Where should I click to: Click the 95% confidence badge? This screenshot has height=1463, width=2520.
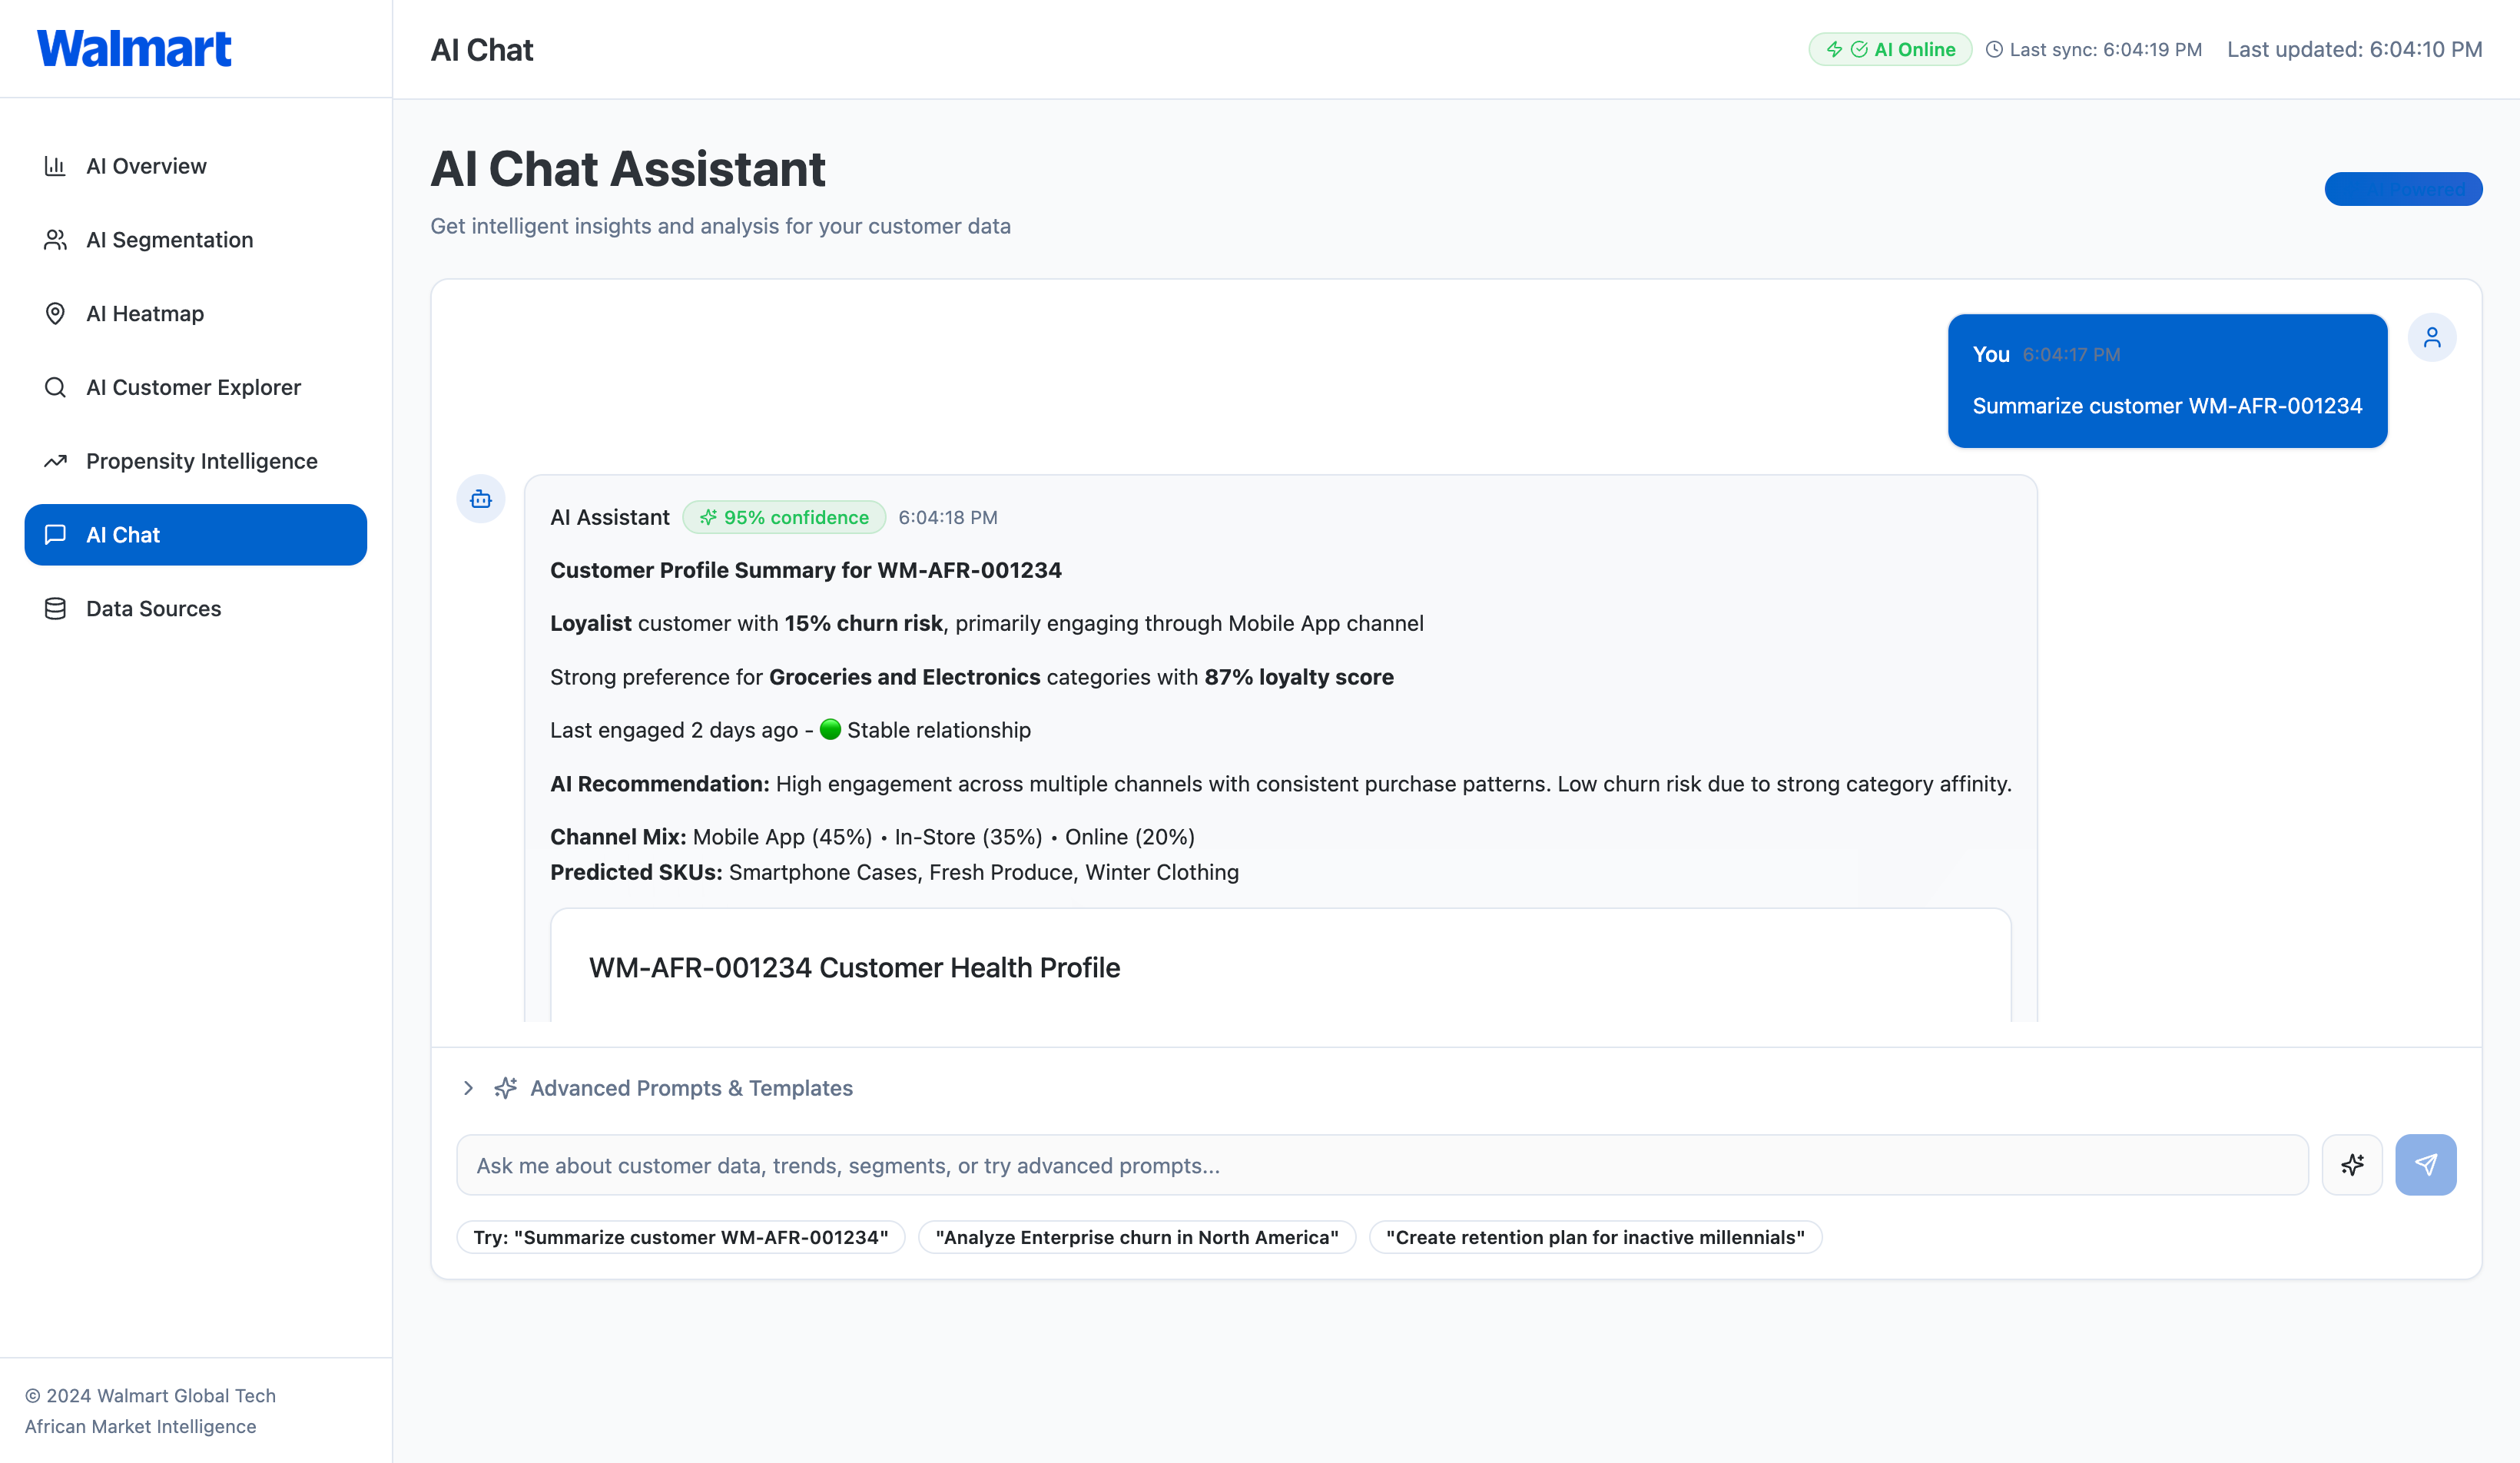(784, 517)
